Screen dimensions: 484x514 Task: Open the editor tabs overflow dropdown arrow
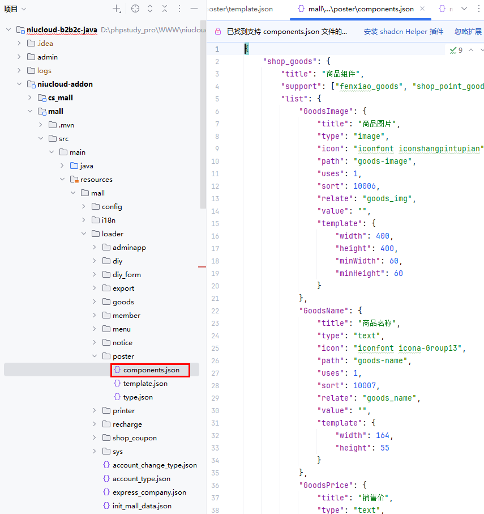[x=464, y=9]
